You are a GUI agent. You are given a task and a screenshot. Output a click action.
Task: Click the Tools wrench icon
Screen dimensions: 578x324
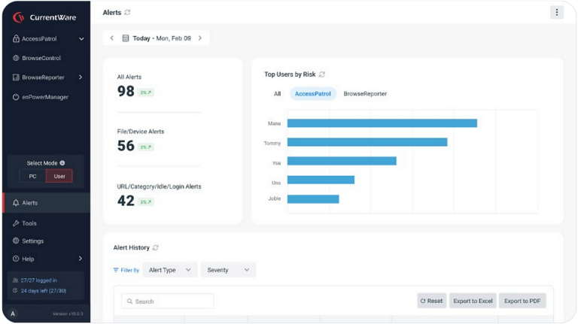tap(16, 223)
